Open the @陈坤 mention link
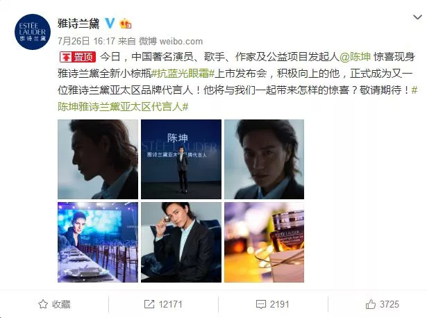This screenshot has height=318, width=427. [355, 57]
